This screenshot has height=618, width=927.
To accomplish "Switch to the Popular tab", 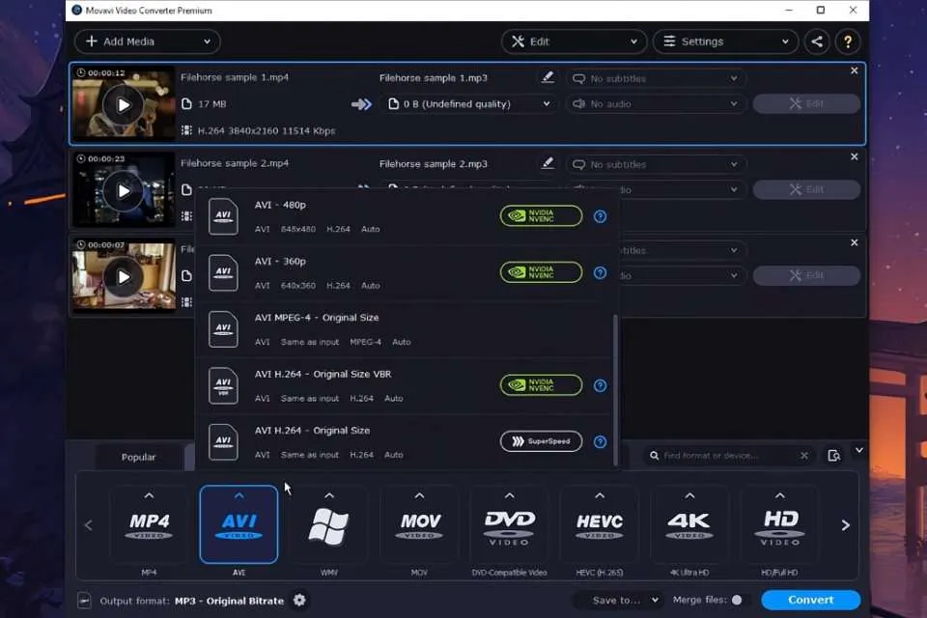I will point(138,457).
